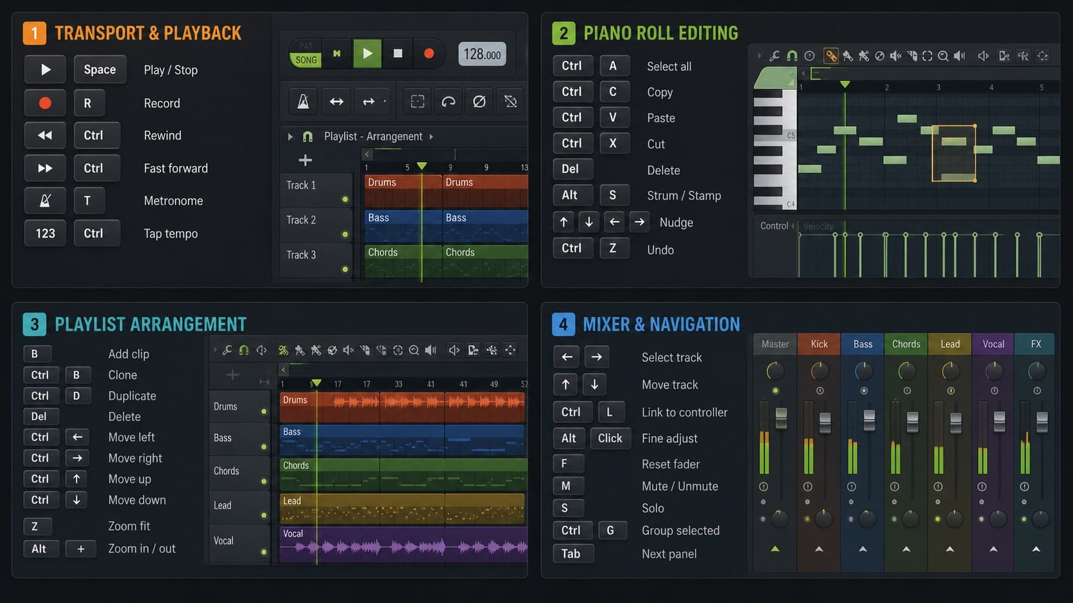
Task: Click the up arrow under the Master mixer strip
Action: 775,549
